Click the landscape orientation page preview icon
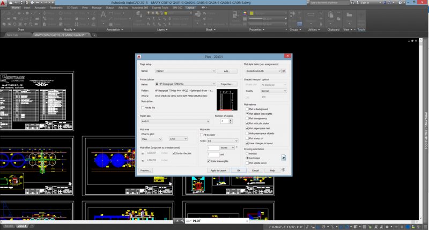This screenshot has width=429, height=230. (284, 158)
